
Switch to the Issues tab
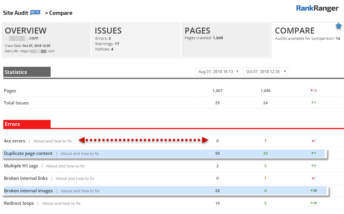tap(136, 39)
